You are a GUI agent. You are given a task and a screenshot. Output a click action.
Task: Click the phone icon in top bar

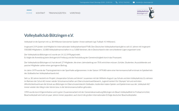pyautogui.click(x=116, y=2)
